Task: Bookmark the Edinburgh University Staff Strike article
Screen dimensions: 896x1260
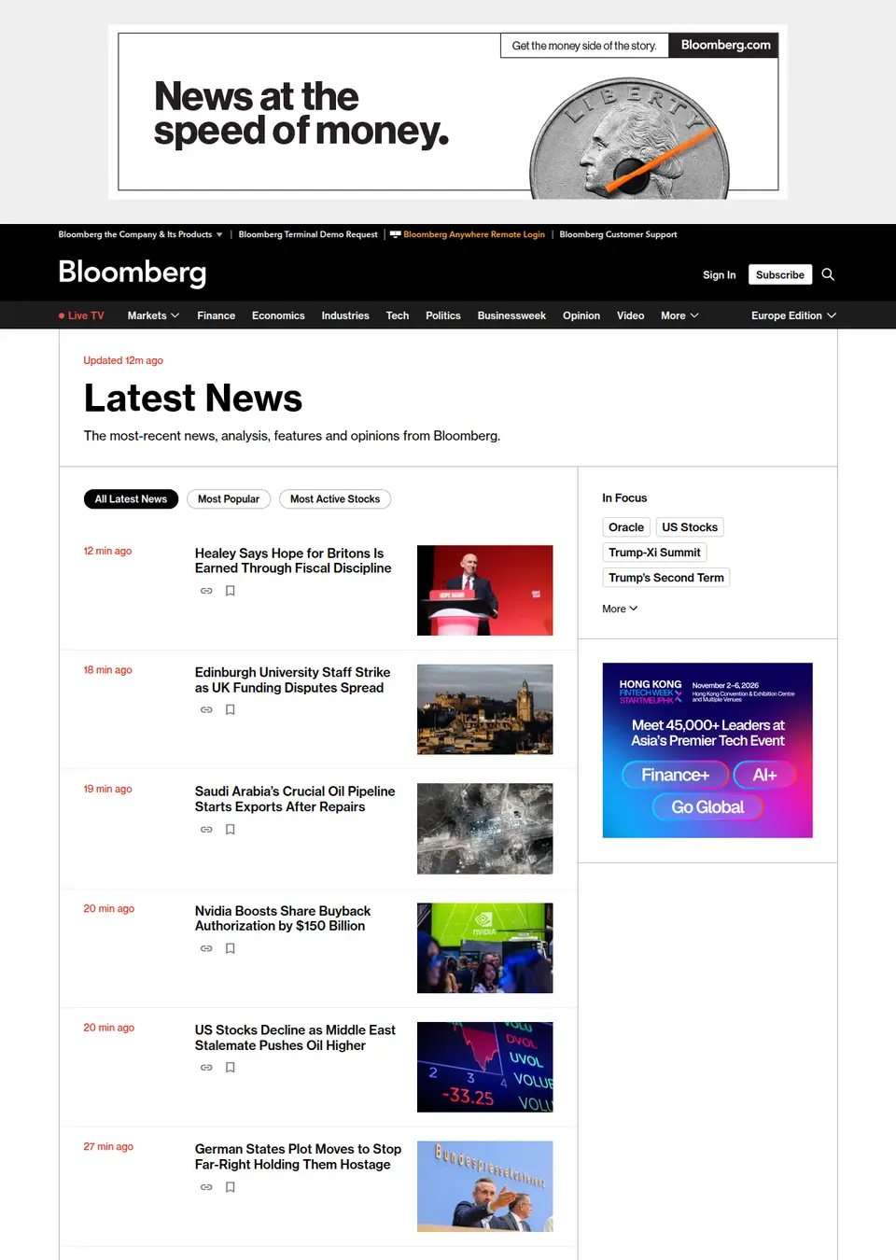Action: [231, 710]
